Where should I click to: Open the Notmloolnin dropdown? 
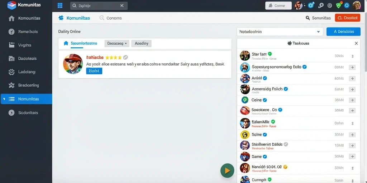pos(280,31)
